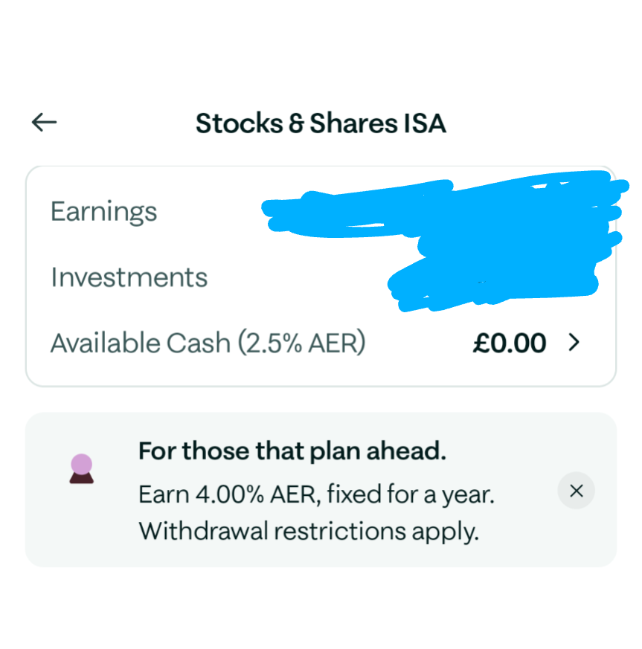Click the Stocks & Shares ISA title
Viewport: 642px width, 649px height.
tap(321, 123)
